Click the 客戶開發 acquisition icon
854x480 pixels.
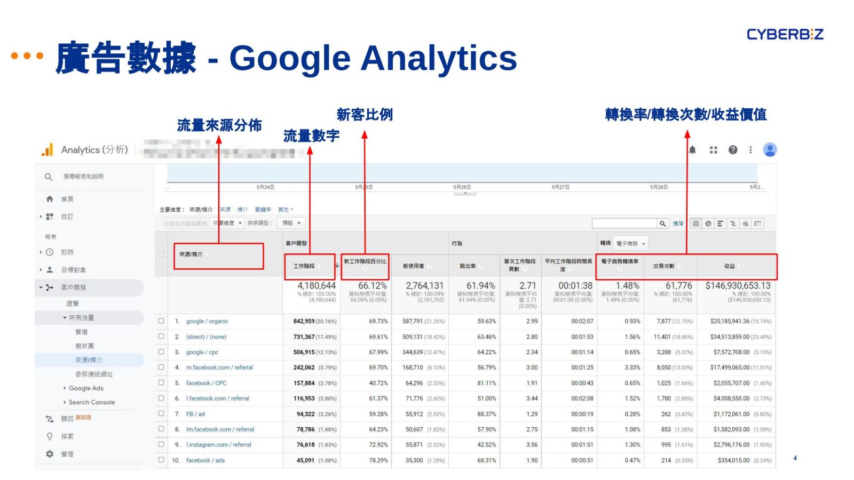pyautogui.click(x=50, y=287)
